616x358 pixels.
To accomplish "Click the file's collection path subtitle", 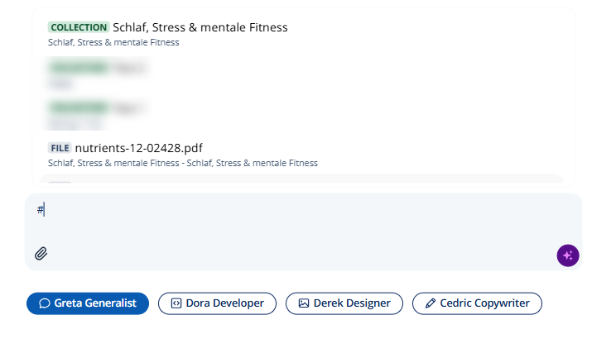I will [x=183, y=163].
